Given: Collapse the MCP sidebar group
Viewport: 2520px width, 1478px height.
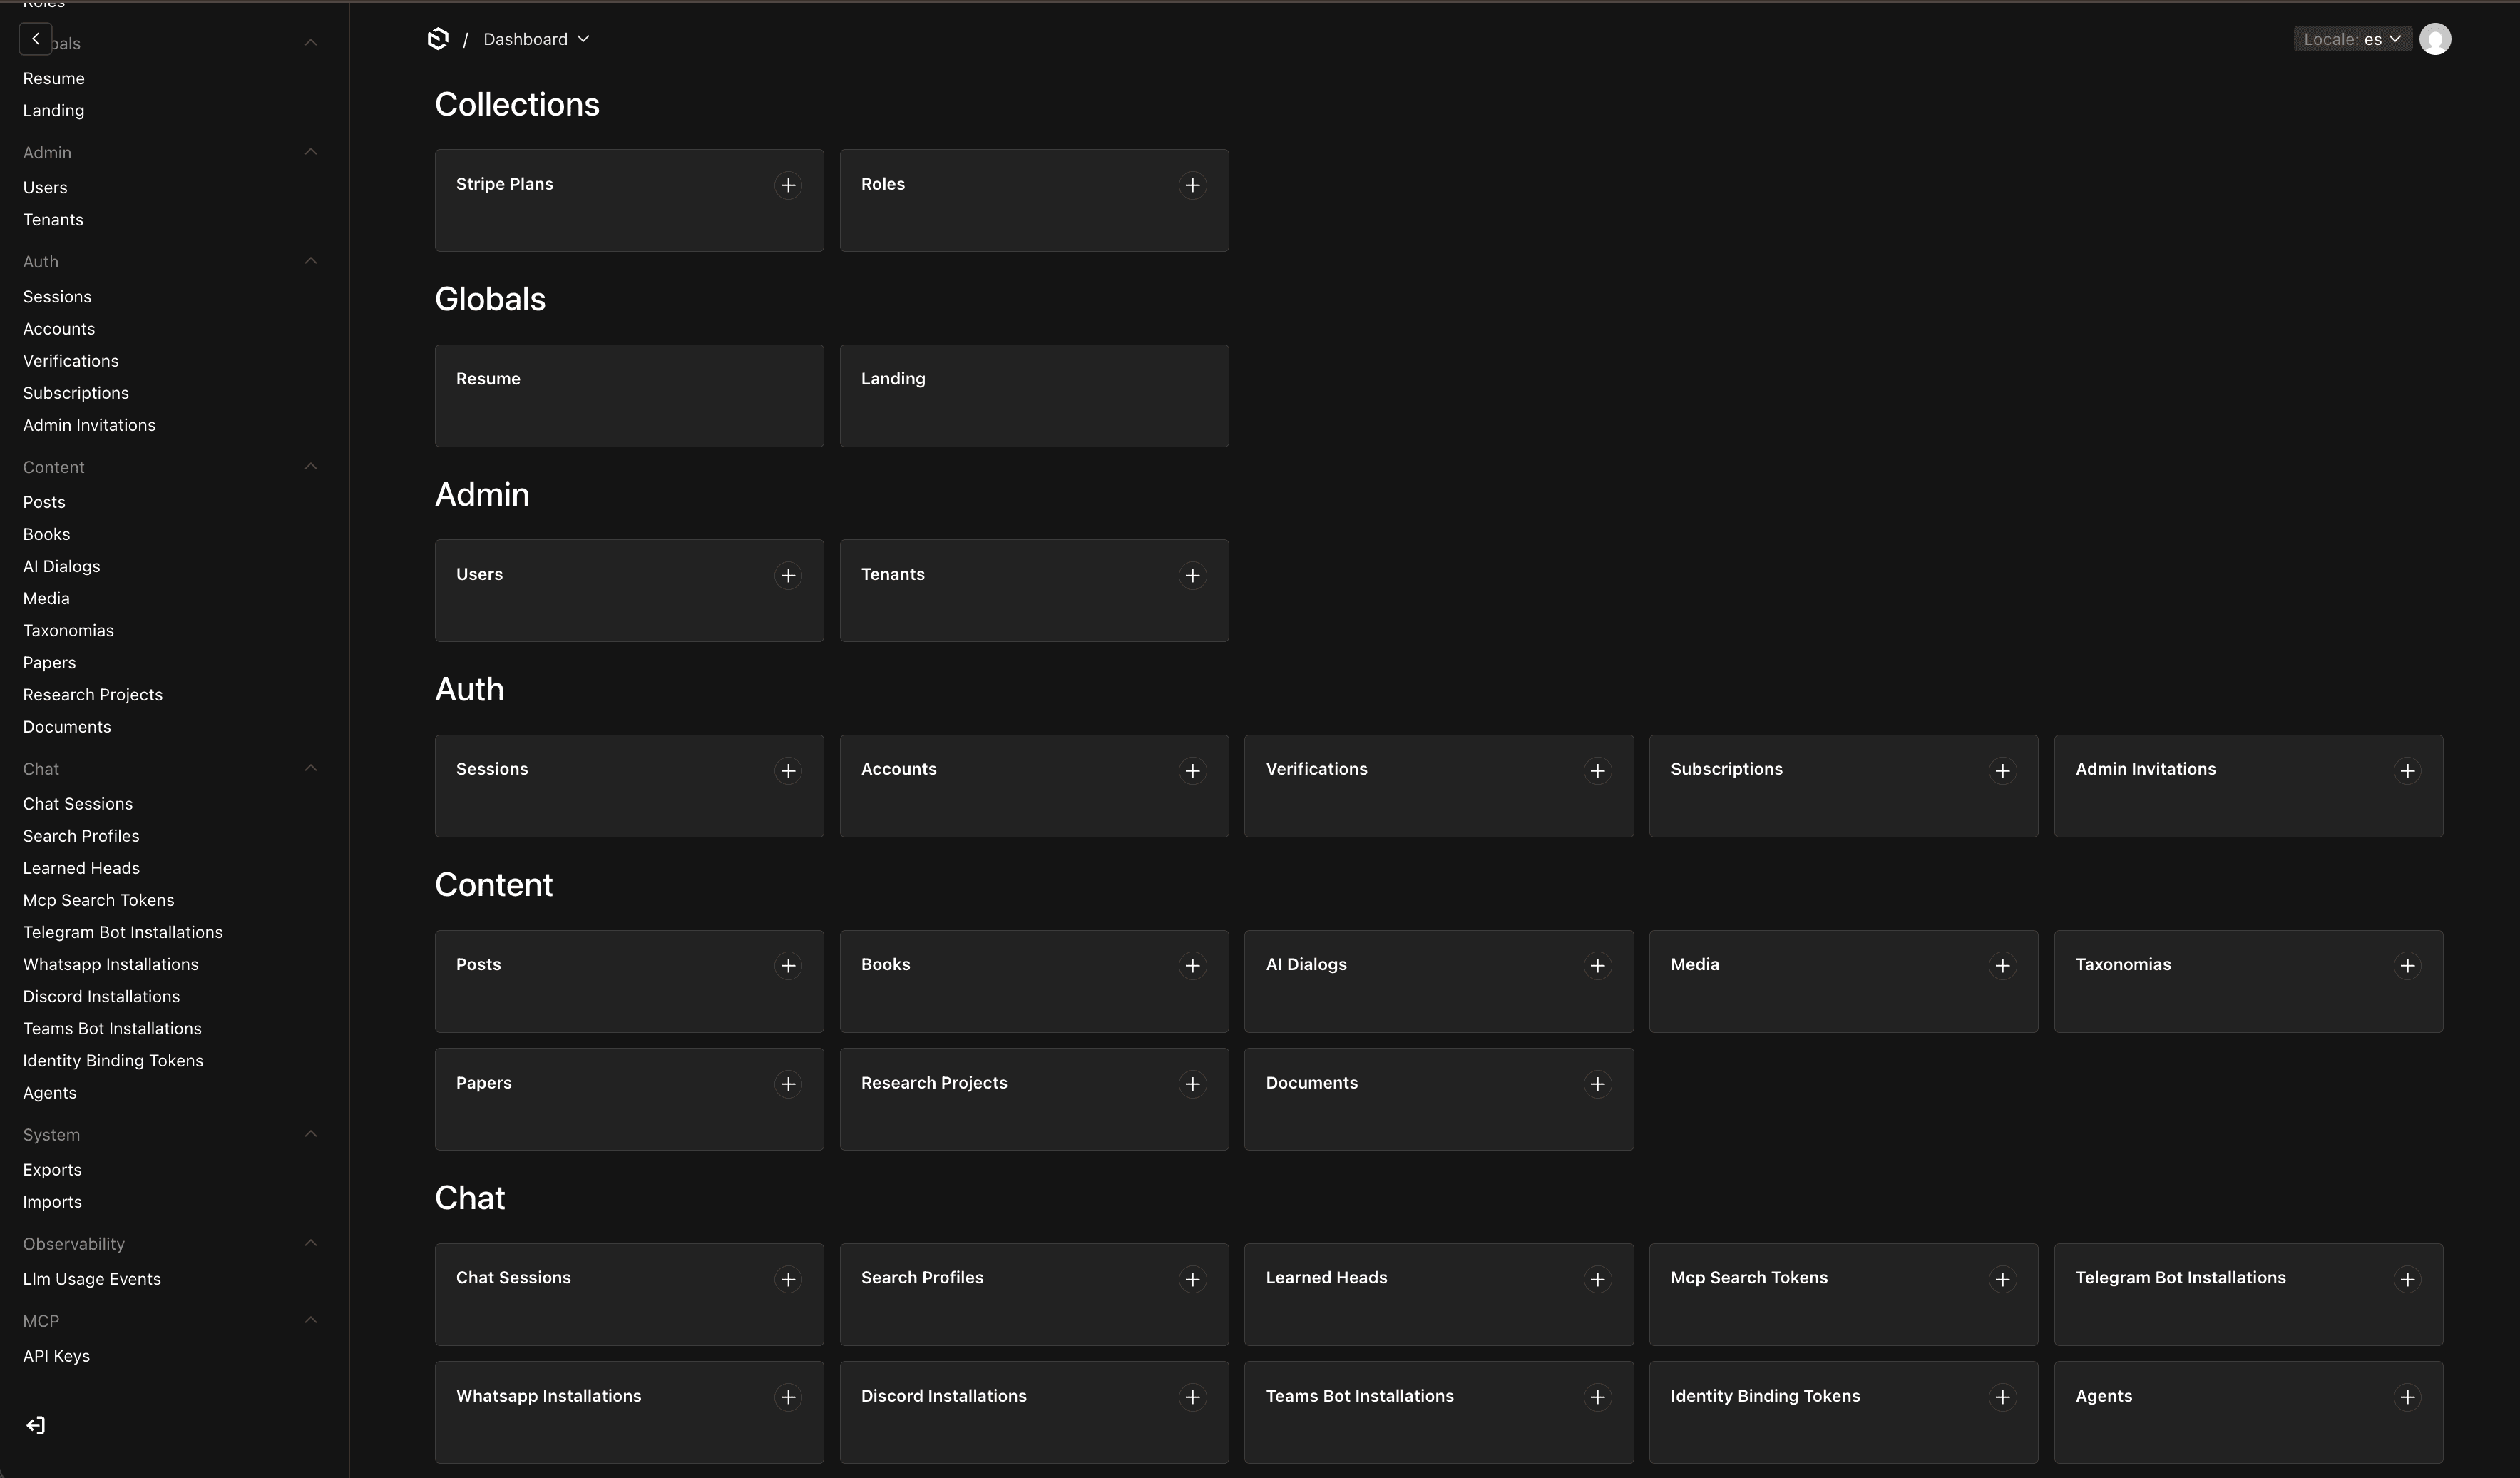Looking at the screenshot, I should click(310, 1320).
